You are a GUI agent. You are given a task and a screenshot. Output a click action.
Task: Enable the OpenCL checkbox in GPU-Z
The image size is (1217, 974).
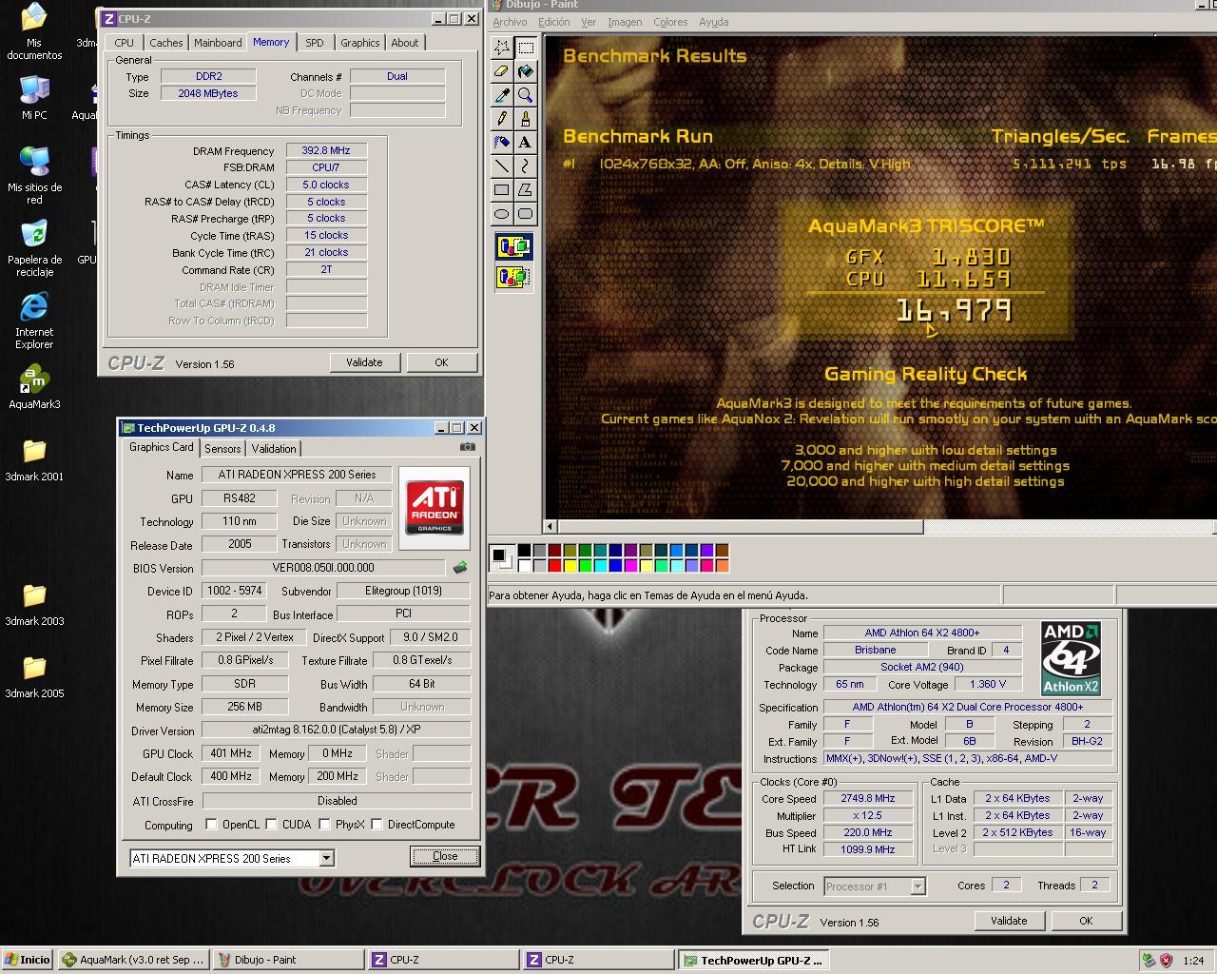211,825
